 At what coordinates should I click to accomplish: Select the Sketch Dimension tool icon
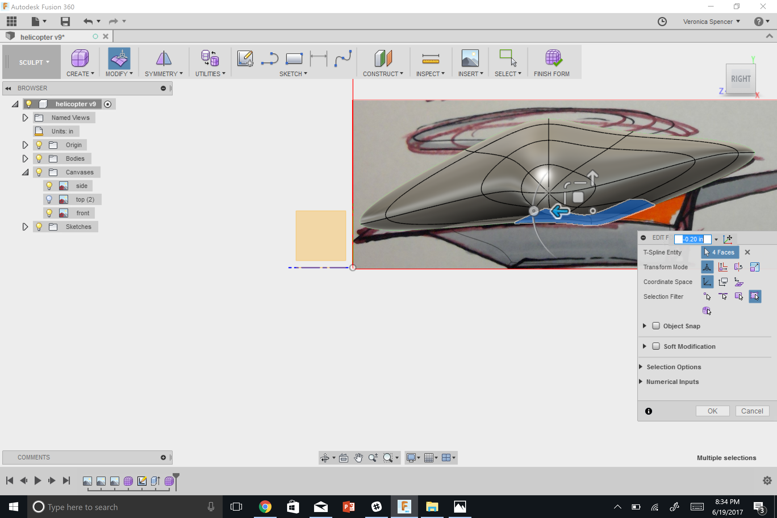click(318, 59)
